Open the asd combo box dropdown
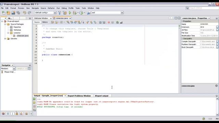The width and height of the screenshot is (219, 123). (122, 13)
